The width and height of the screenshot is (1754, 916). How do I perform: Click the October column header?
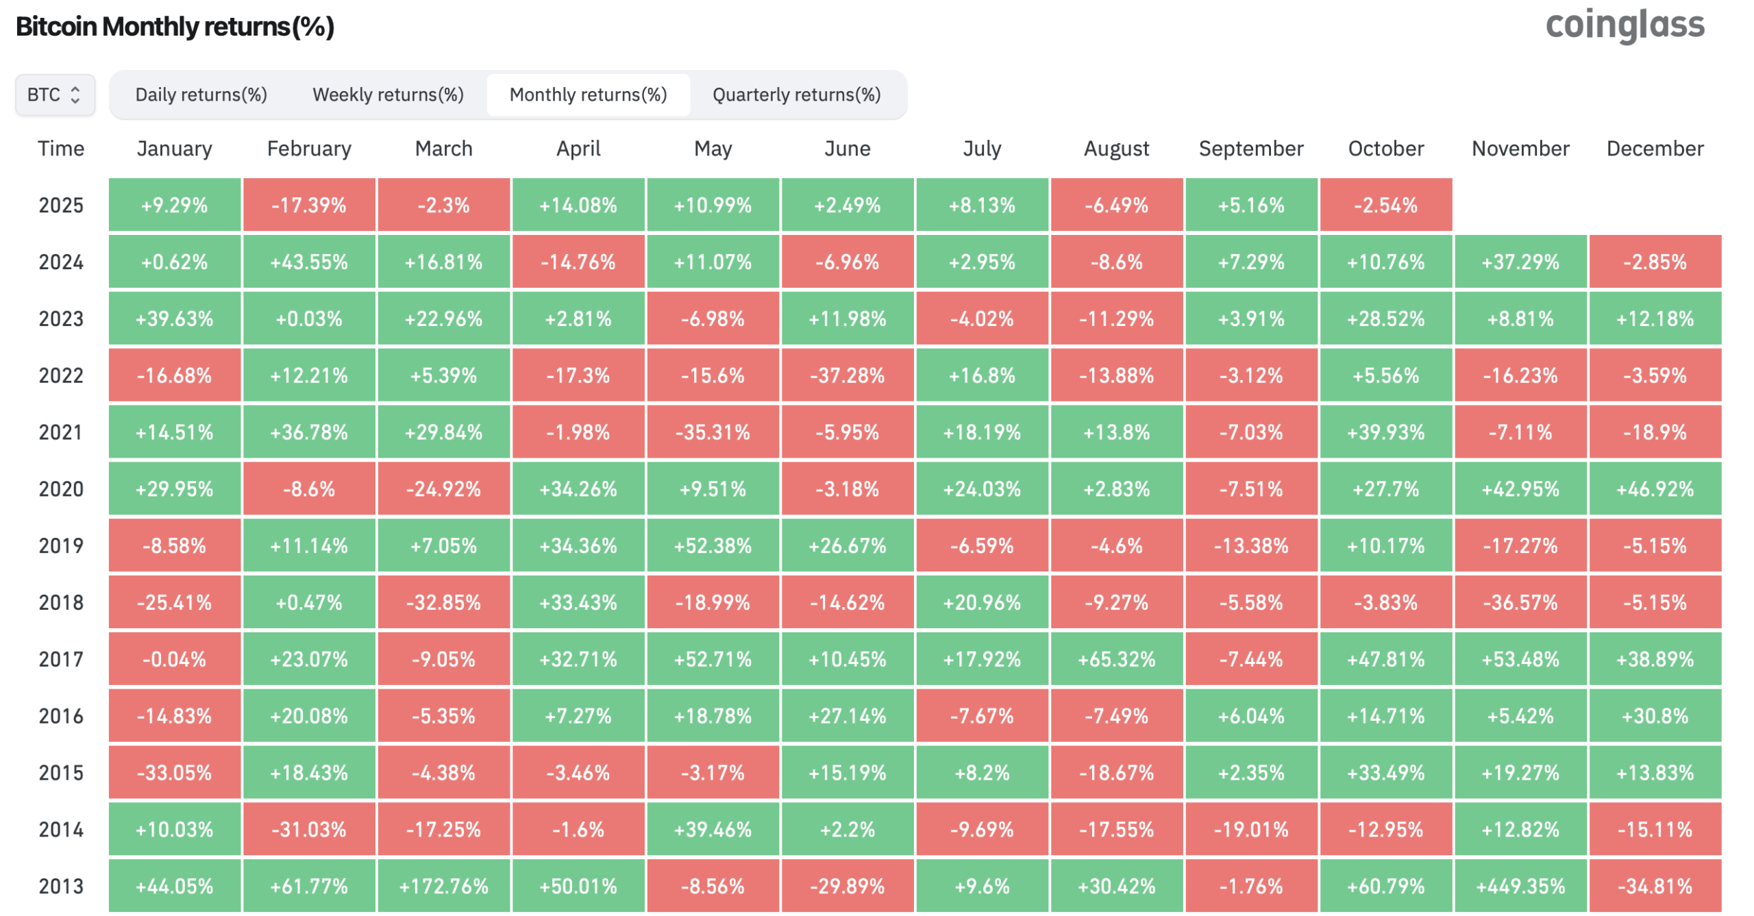pos(1385,149)
